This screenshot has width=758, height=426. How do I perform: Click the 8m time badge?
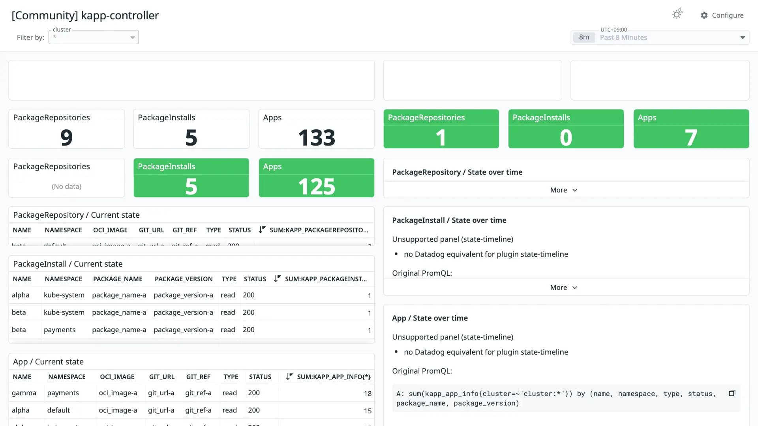(x=584, y=37)
